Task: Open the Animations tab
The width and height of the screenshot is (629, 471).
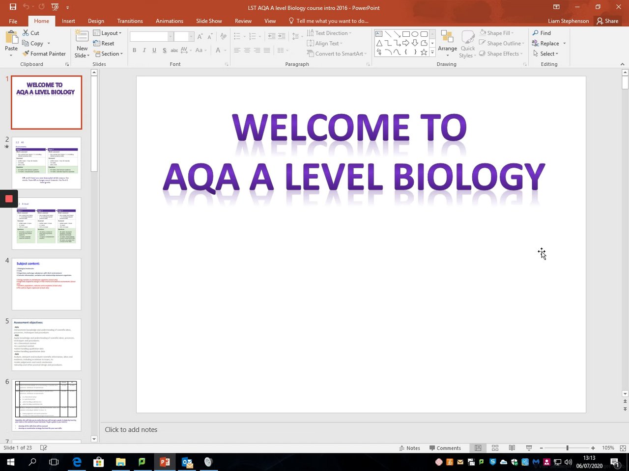Action: click(170, 21)
